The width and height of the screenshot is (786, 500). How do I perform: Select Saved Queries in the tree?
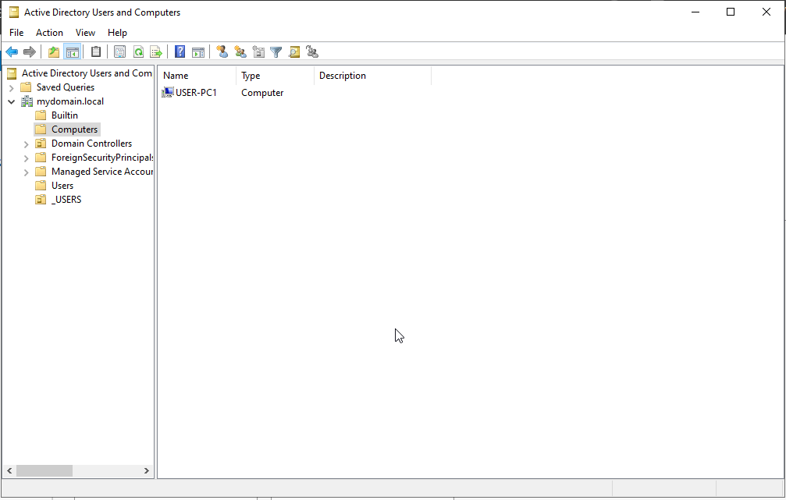(65, 87)
